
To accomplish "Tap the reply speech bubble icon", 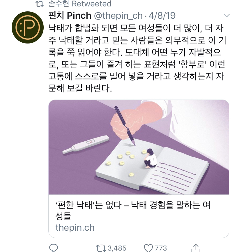I will click(x=54, y=248).
